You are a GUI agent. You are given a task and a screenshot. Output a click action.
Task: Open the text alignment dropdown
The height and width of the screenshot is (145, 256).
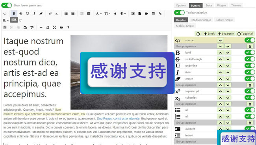tap(6, 20)
